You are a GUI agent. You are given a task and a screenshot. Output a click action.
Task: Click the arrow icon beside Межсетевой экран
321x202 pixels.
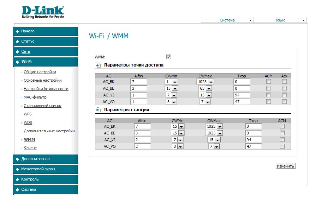pyautogui.click(x=17, y=169)
